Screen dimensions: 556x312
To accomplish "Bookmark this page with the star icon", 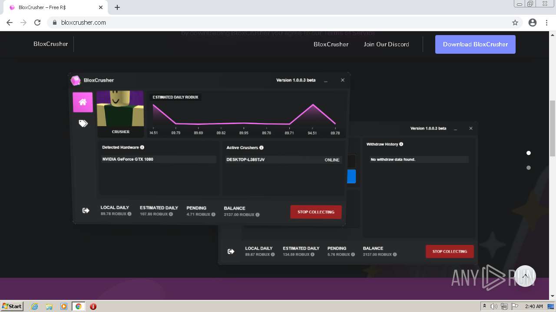I will [515, 23].
